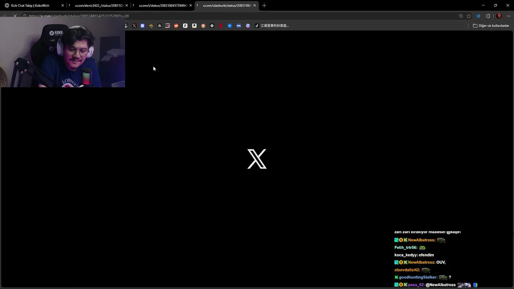Click the globe icon on Kick Chat tab
The width and height of the screenshot is (514, 289).
[x=7, y=6]
